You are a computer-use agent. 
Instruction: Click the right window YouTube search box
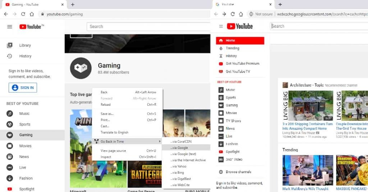coord(319,26)
